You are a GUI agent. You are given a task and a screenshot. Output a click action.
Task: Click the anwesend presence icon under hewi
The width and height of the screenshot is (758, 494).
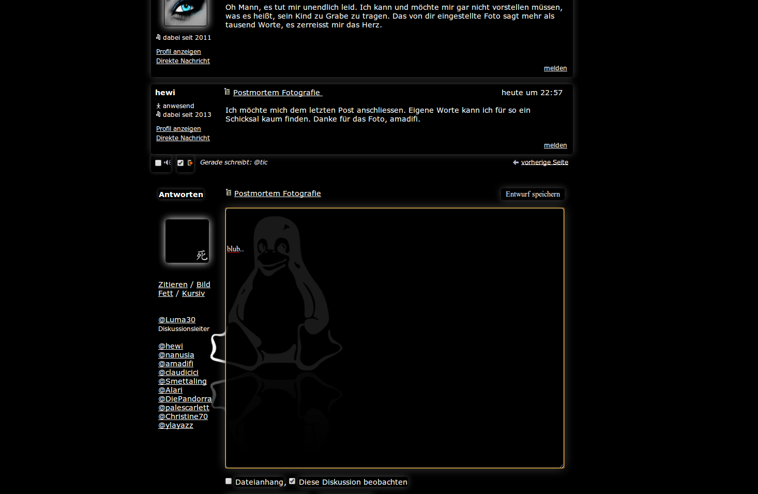point(158,106)
